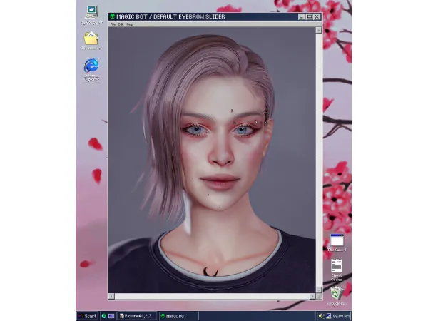Click the portrait image in the window
Screen dimensions: 428x321
(212, 160)
